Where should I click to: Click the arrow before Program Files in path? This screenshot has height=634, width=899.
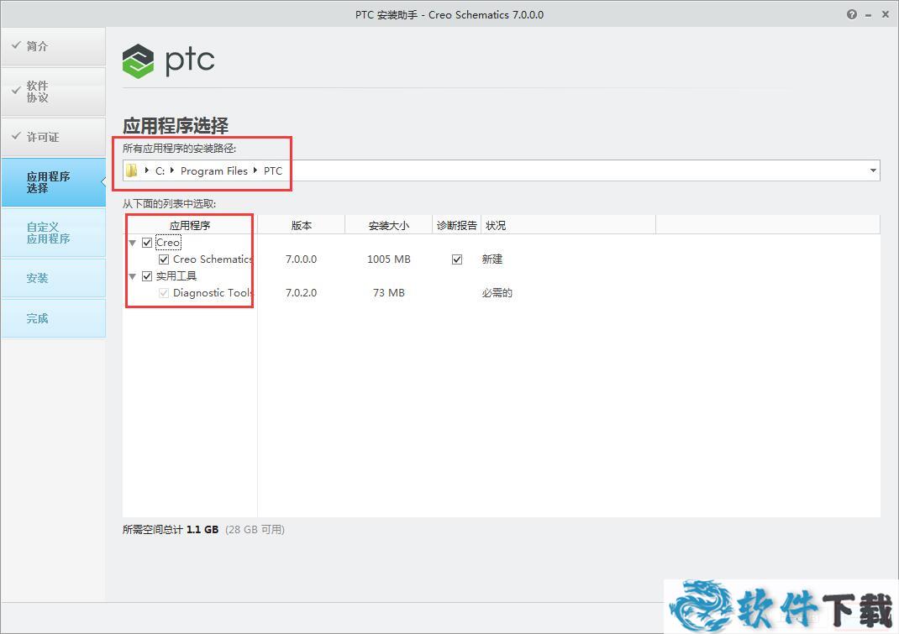pos(173,171)
